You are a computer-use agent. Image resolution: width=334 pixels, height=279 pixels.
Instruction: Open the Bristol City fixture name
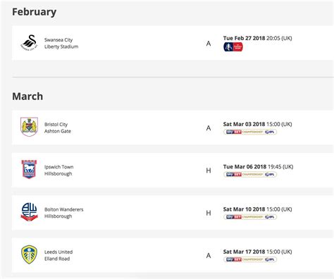[56, 125]
